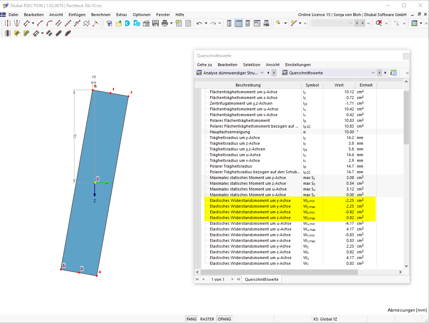The width and height of the screenshot is (429, 323).
Task: Switch to the Querschnittswerte bottom tab
Action: pos(261,279)
